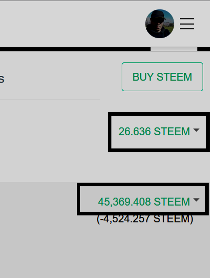Screen dimensions: 210x278
Task: Click the top line of hamburger icon
Action: point(187,19)
